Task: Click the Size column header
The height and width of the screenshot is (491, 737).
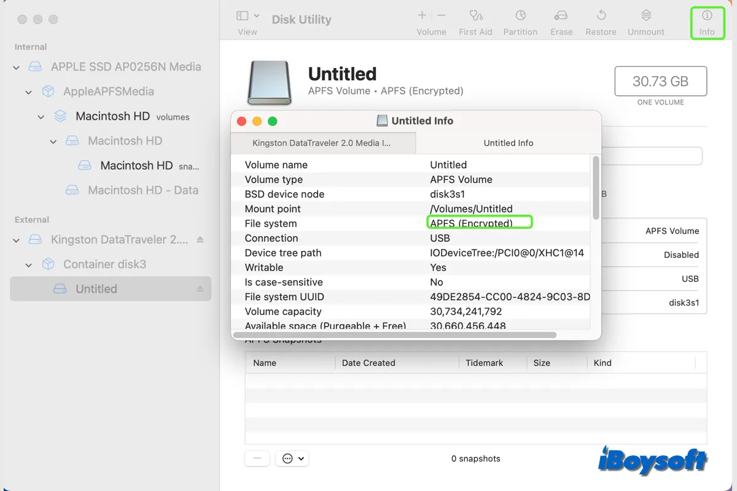Action: coord(556,363)
